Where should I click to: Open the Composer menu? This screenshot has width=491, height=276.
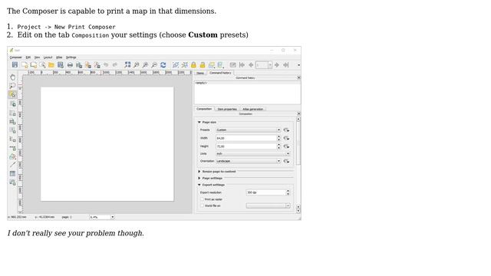[15, 58]
